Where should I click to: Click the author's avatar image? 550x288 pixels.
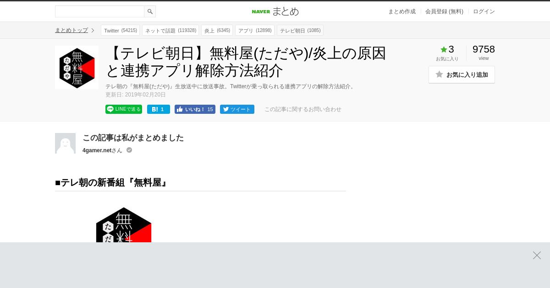[65, 143]
